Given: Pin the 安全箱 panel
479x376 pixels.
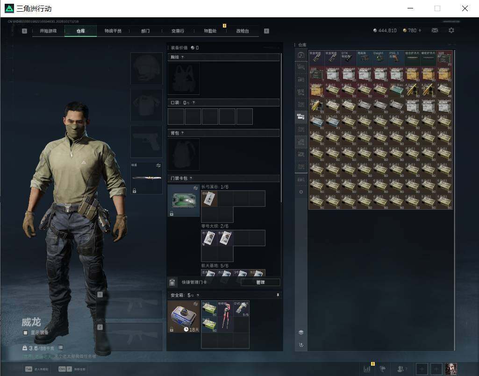Looking at the screenshot, I should pos(278,295).
